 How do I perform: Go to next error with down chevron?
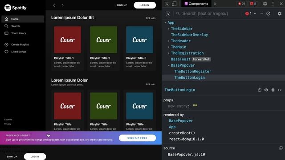point(261,14)
